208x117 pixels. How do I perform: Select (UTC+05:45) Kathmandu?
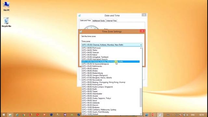tap(110, 66)
